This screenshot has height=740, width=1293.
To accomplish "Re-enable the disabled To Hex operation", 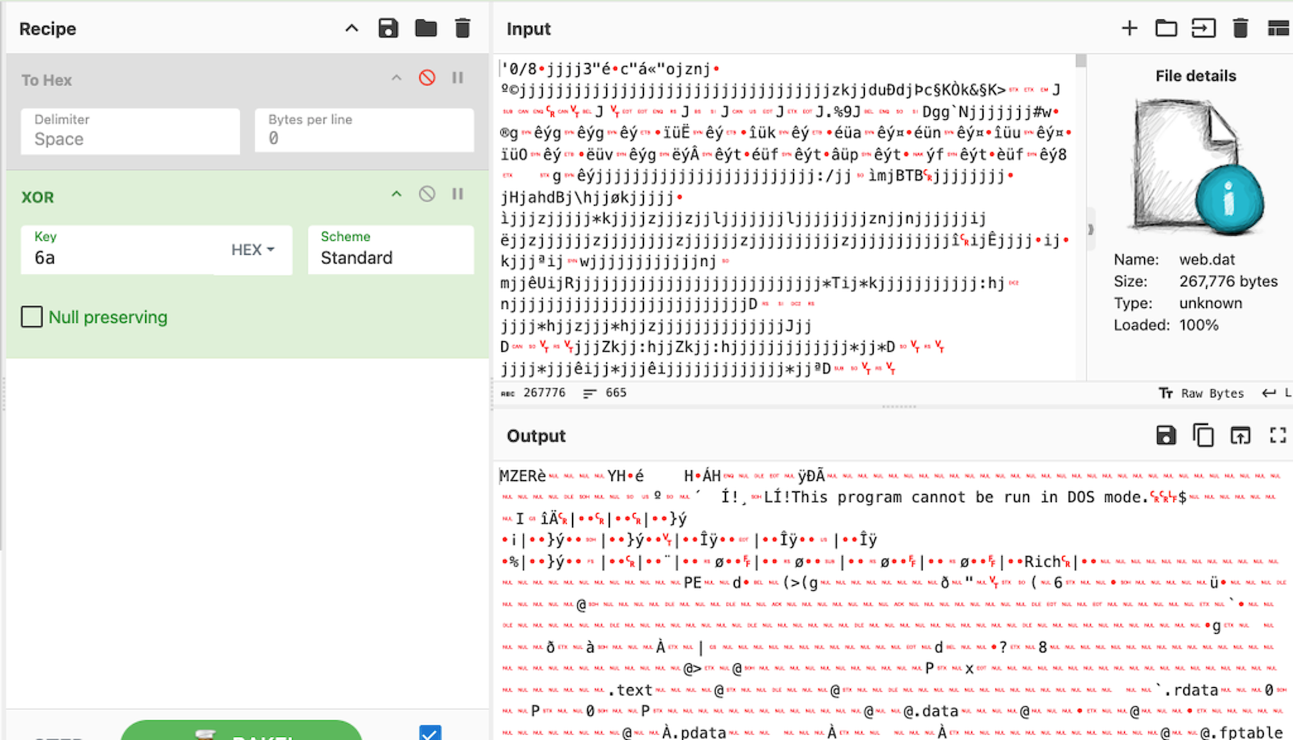I will pyautogui.click(x=427, y=78).
